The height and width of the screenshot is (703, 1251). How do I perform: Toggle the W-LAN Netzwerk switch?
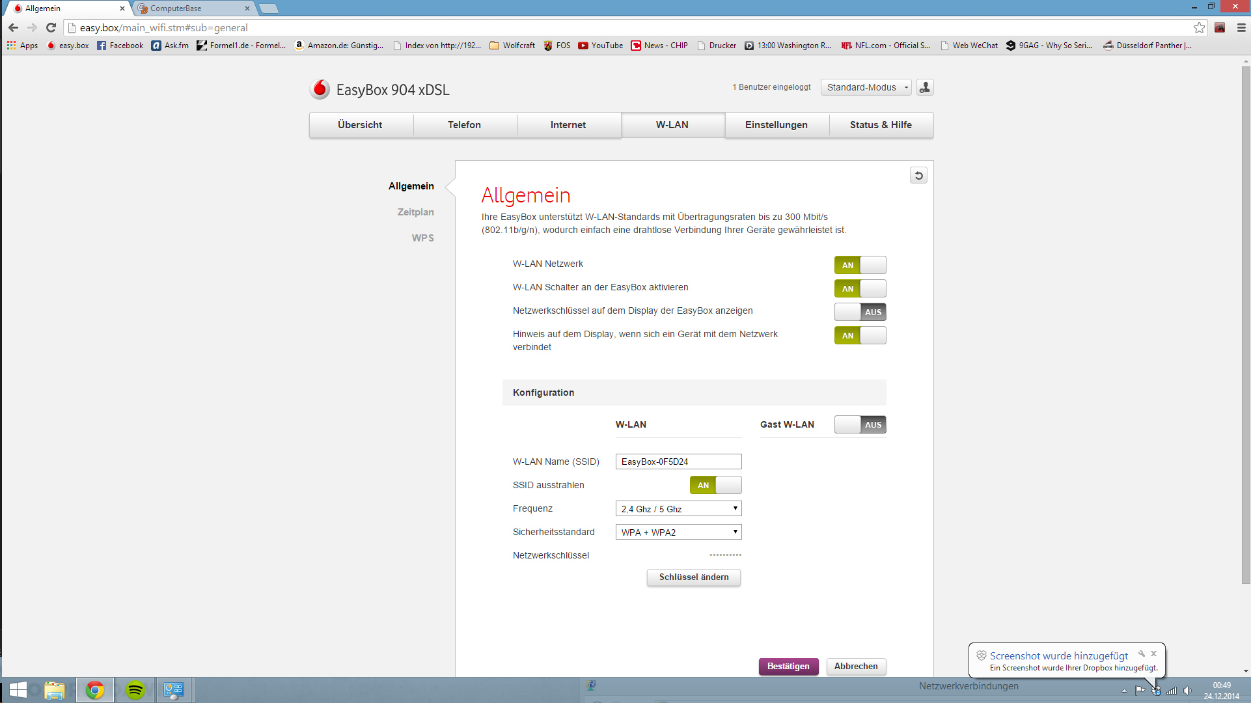click(x=860, y=265)
